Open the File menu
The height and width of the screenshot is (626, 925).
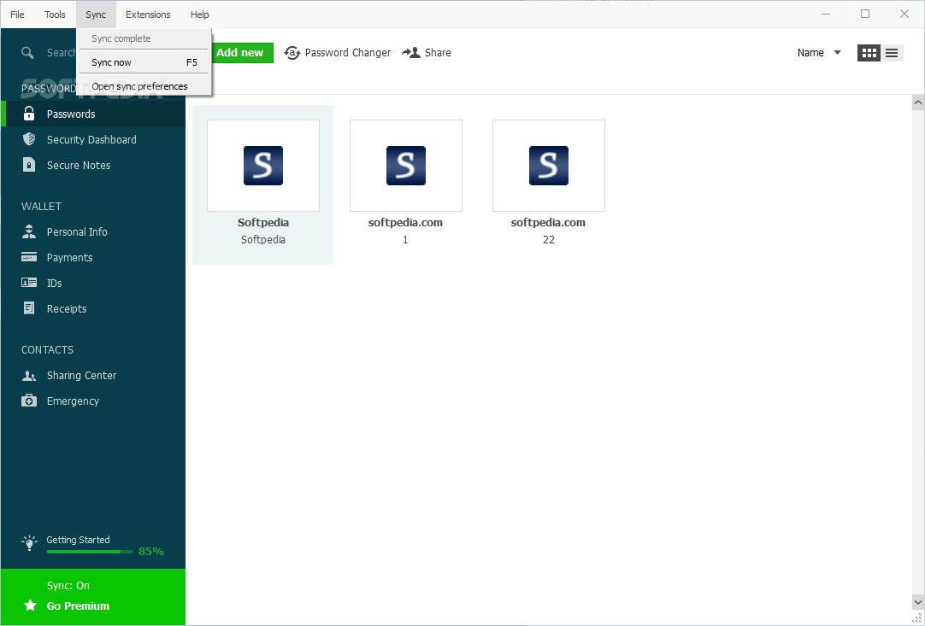(17, 15)
